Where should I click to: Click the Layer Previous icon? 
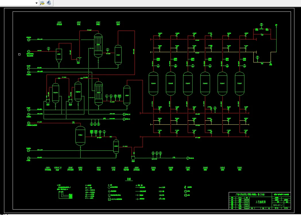(49, 3)
